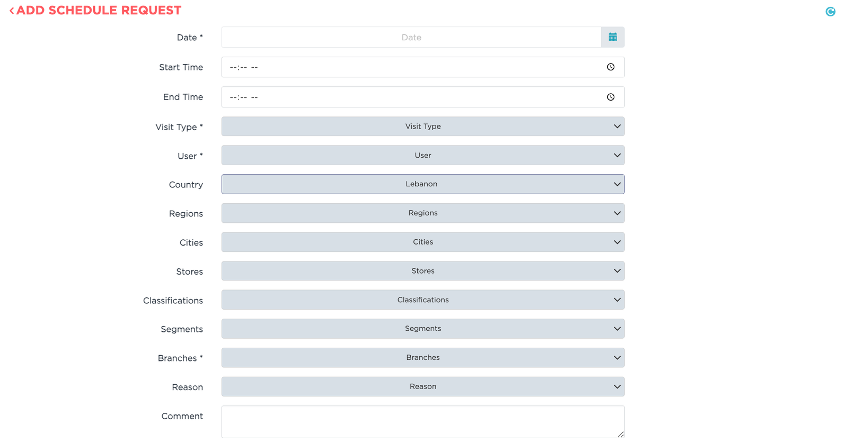Click inside the Comment text area

(x=422, y=422)
